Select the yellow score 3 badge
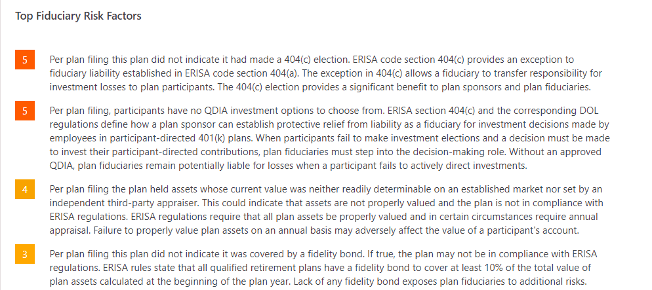The height and width of the screenshot is (290, 652). [x=24, y=255]
